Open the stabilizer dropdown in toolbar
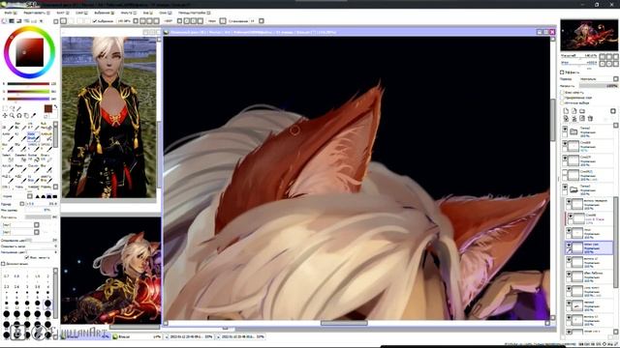 (x=262, y=21)
